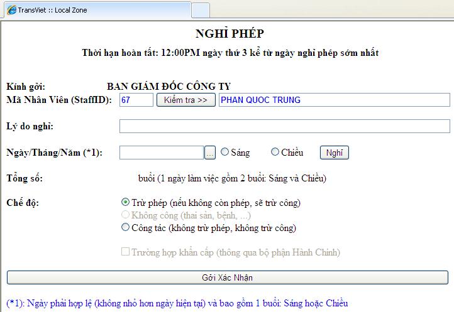
Task: Click the buổi (1 ngày làm việc) text
Action: tap(232, 178)
